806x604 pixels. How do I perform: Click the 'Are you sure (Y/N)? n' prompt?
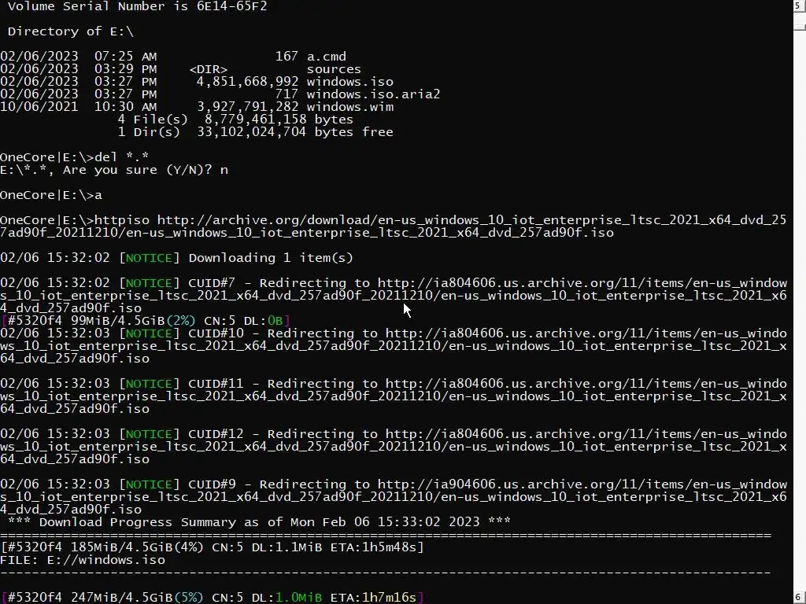click(x=146, y=170)
